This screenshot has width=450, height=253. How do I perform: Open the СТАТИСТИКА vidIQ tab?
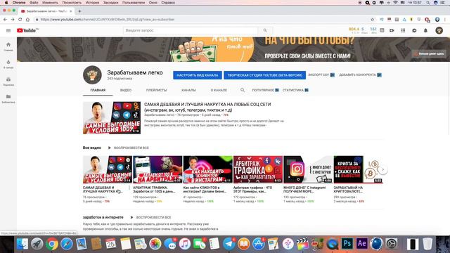click(295, 90)
